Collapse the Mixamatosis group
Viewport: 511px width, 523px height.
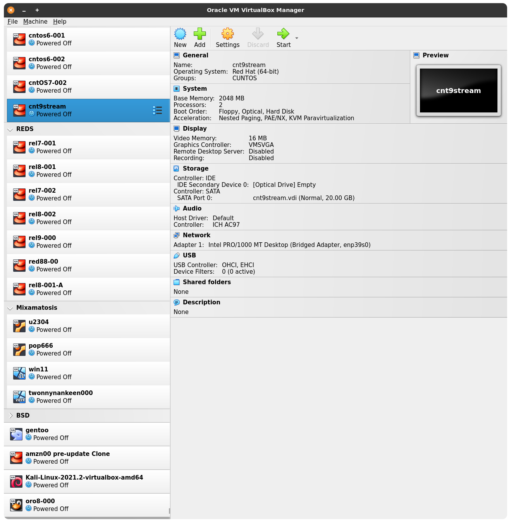click(x=10, y=308)
